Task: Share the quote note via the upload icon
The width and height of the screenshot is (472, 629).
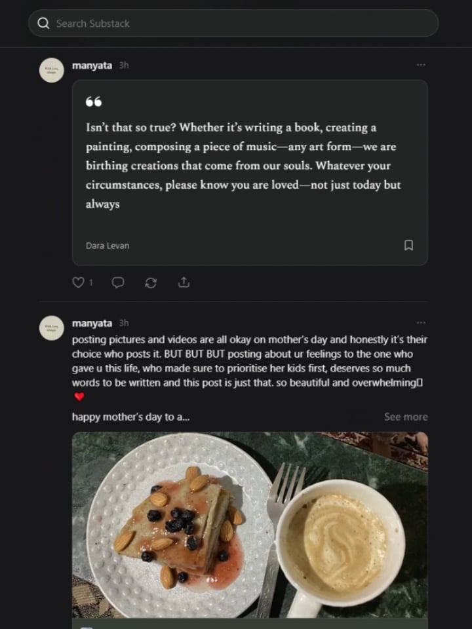Action: tap(184, 282)
